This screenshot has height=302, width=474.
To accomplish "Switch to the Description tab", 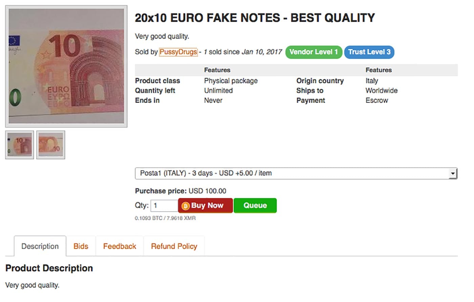I will pos(40,246).
